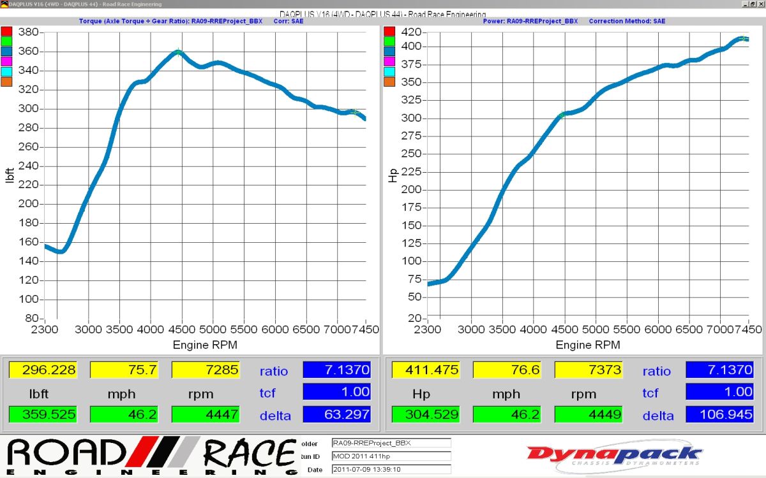Click the DAQPLUS app icon in title bar
This screenshot has width=766, height=478.
tap(4, 4)
